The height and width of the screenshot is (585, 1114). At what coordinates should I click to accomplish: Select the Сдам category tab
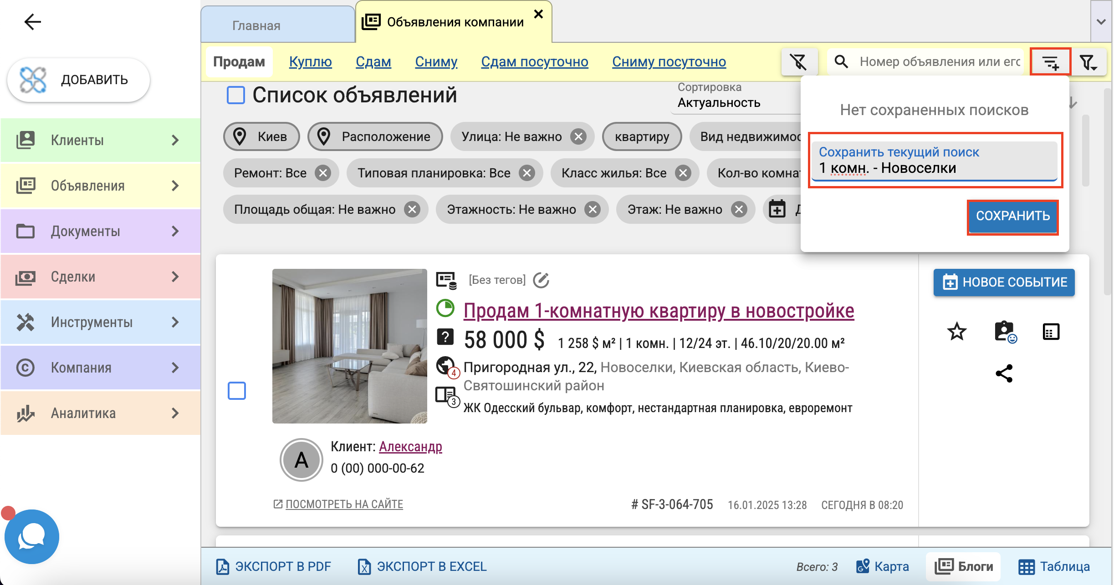[373, 62]
